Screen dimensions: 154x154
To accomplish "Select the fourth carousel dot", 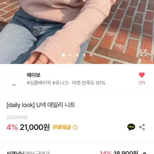I will (84, 55).
